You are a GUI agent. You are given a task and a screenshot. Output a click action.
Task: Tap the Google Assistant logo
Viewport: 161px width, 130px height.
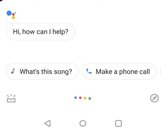point(11,15)
